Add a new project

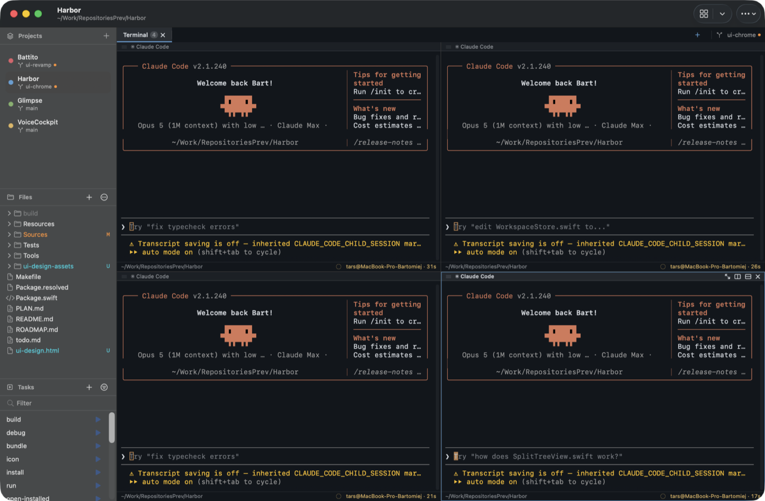coord(106,36)
